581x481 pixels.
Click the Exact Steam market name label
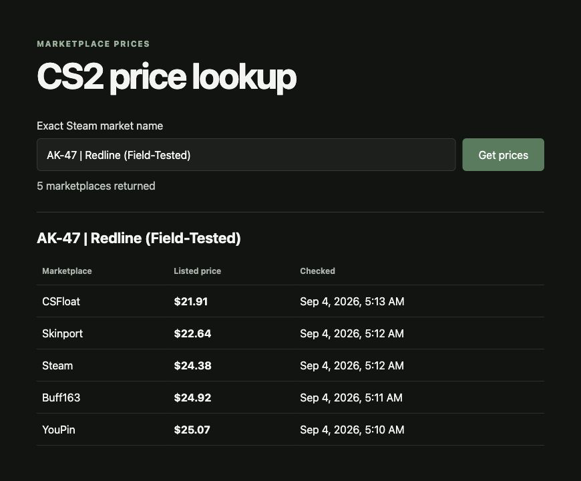100,126
